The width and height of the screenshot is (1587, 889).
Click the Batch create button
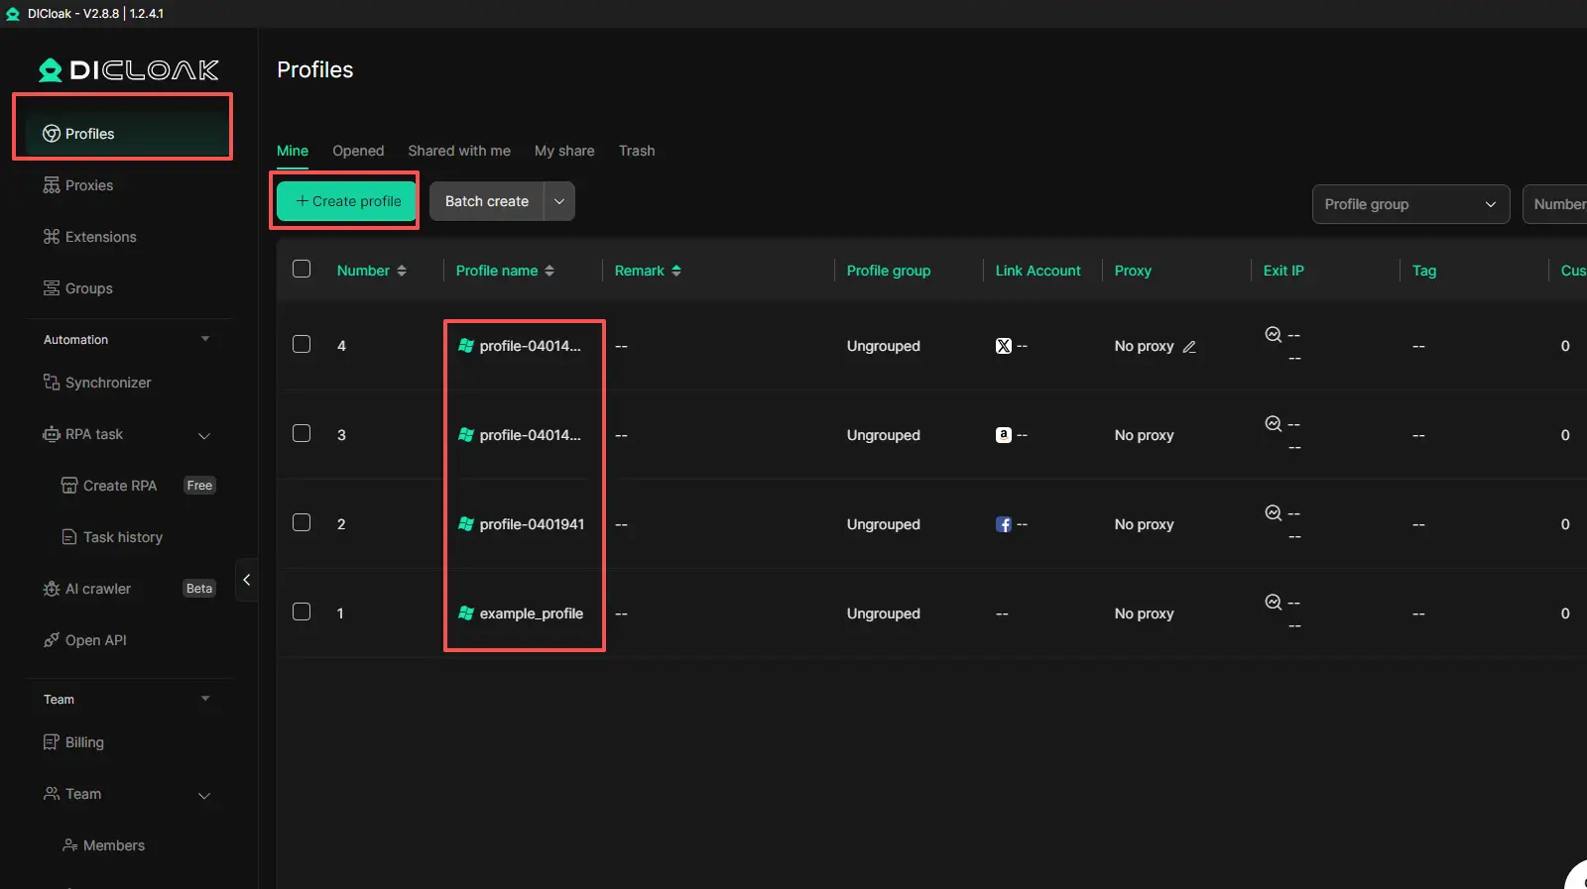click(486, 201)
